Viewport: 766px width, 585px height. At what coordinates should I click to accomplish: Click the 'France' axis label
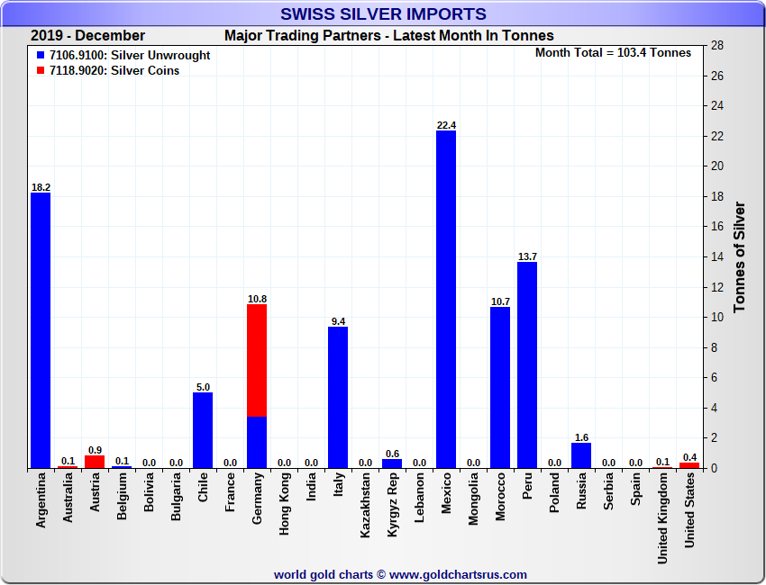point(230,492)
